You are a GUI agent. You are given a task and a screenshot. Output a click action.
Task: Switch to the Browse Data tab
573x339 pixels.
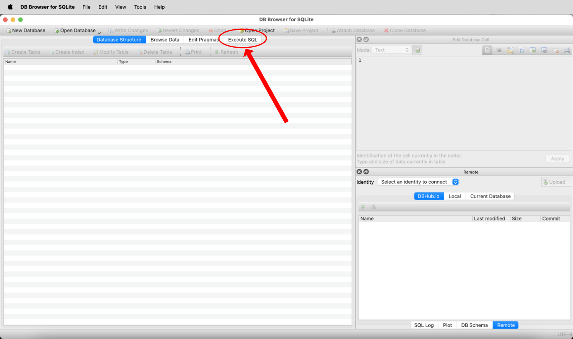[x=165, y=40]
